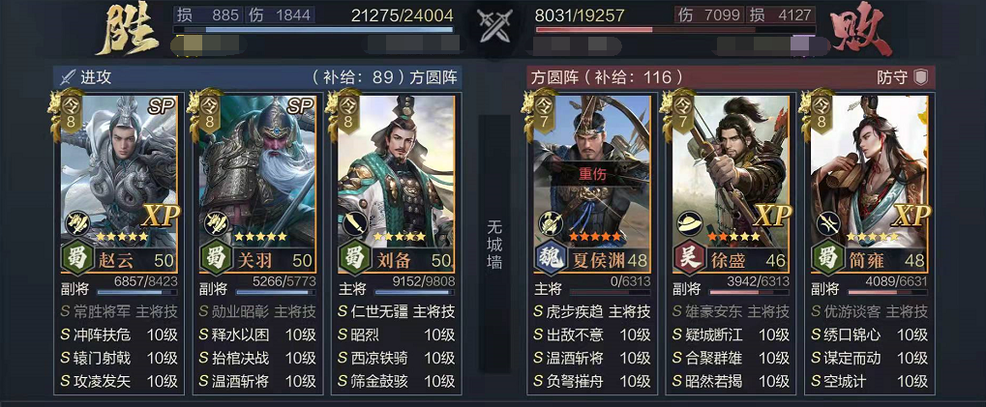Screen dimensions: 986x407
Task: Click the troop type icon on 刘备's card
Action: tap(354, 223)
